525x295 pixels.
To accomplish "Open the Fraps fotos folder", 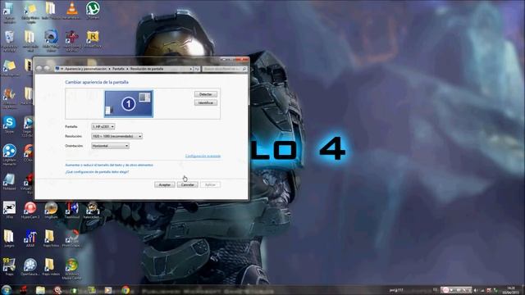I will [50, 237].
